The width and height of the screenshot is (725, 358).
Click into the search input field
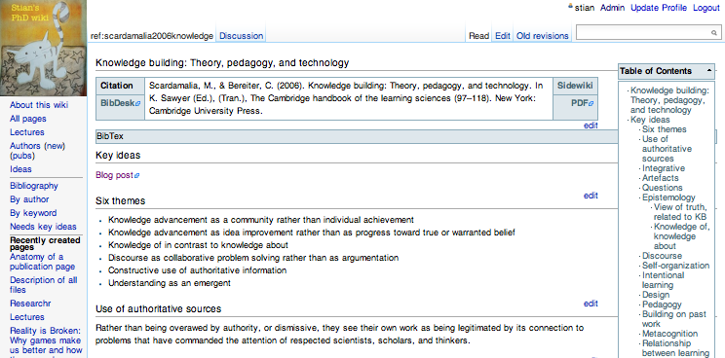click(x=643, y=33)
